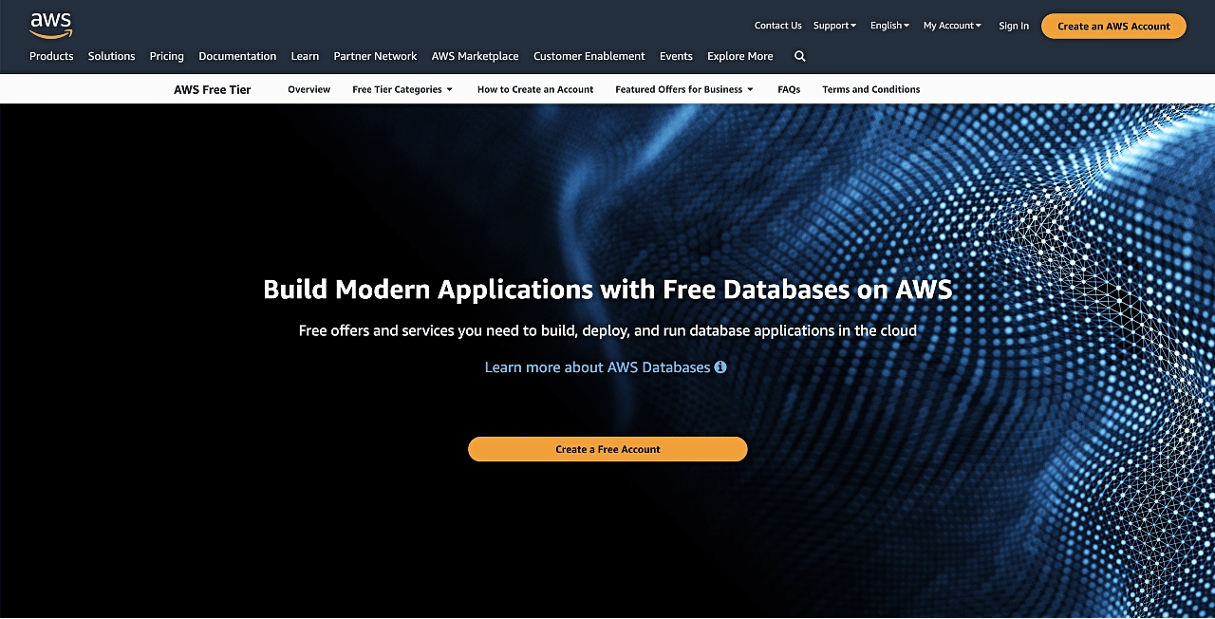Click the Create a Free Account button
The height and width of the screenshot is (619, 1215).
point(607,449)
